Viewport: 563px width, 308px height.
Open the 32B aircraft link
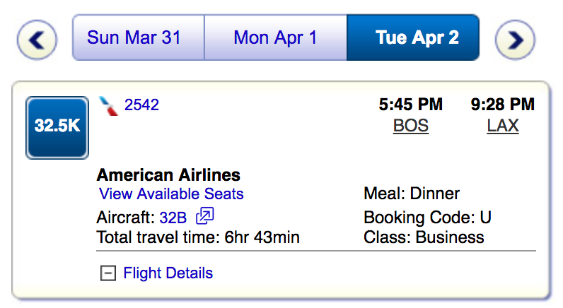pyautogui.click(x=173, y=216)
